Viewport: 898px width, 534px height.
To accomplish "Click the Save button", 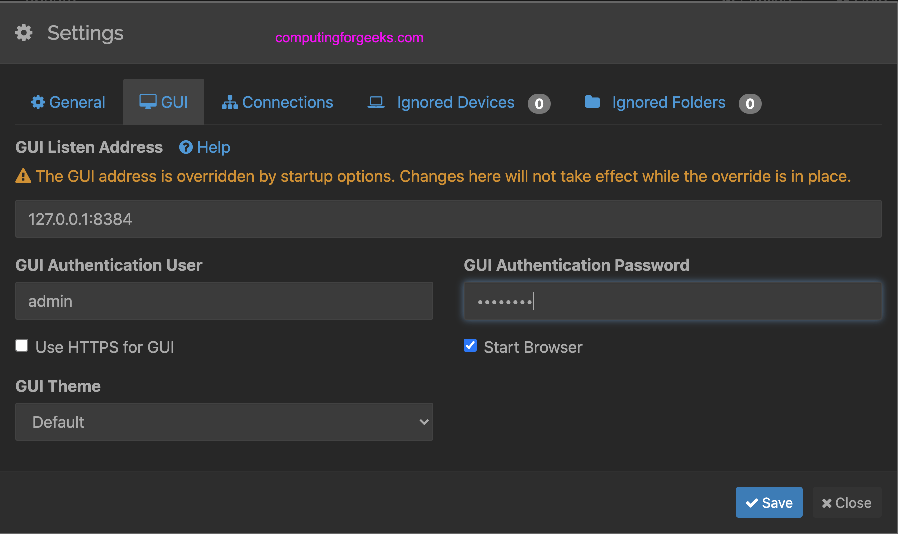I will click(769, 502).
